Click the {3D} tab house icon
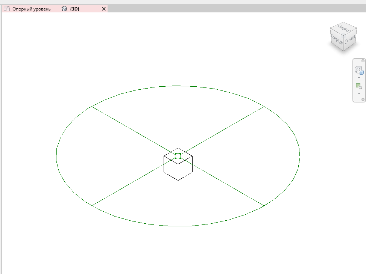This screenshot has height=274, width=366. pyautogui.click(x=64, y=9)
